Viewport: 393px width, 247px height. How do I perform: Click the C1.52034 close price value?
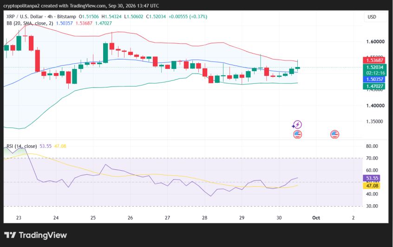[x=156, y=17]
